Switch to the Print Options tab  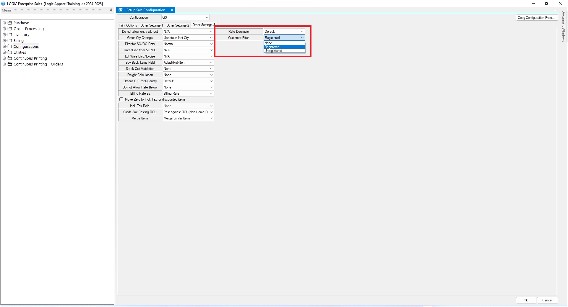pos(128,25)
